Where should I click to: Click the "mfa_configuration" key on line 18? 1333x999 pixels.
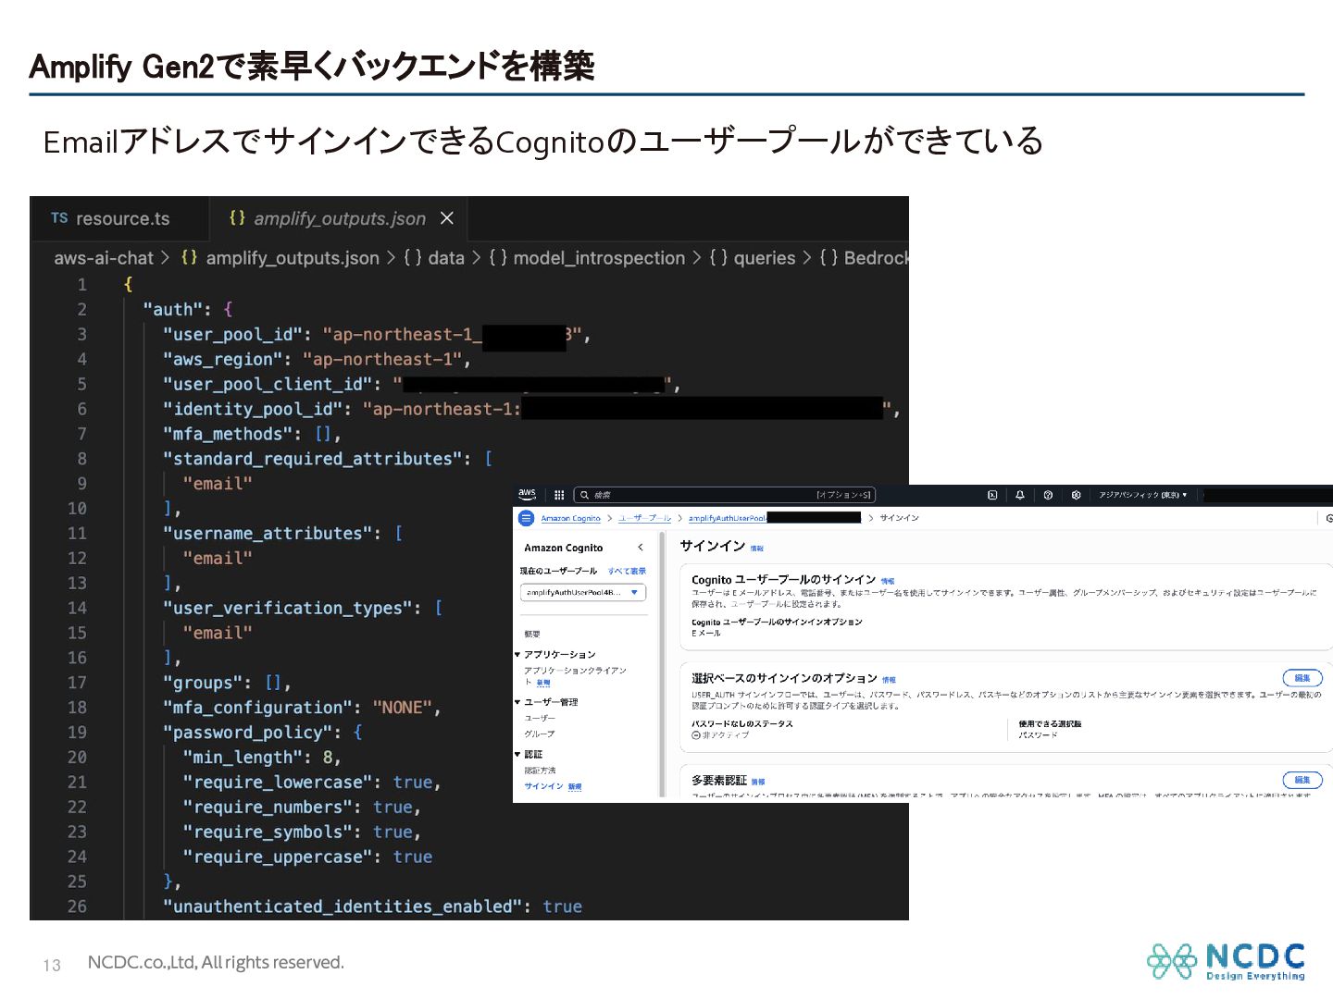pyautogui.click(x=259, y=708)
